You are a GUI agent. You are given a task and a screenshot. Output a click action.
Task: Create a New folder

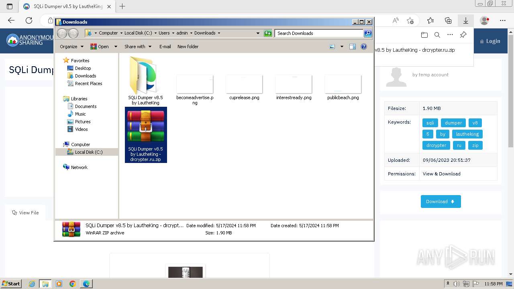pos(188,47)
